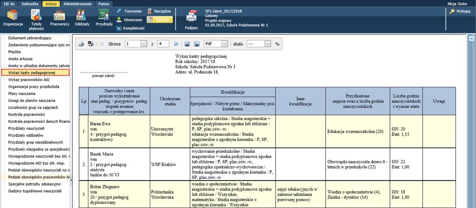Viewport: 476px width, 208px height.
Task: Open Wynagrodzenie nauczycieli bez skł.
Action: pyautogui.click(x=39, y=156)
